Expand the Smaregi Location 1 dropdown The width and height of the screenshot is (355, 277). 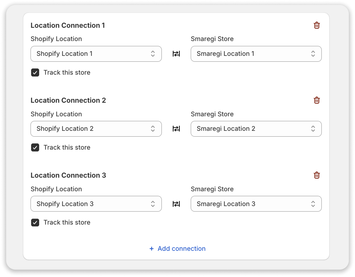256,54
